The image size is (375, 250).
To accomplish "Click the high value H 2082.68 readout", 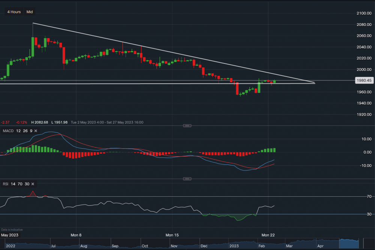I will tap(40, 122).
